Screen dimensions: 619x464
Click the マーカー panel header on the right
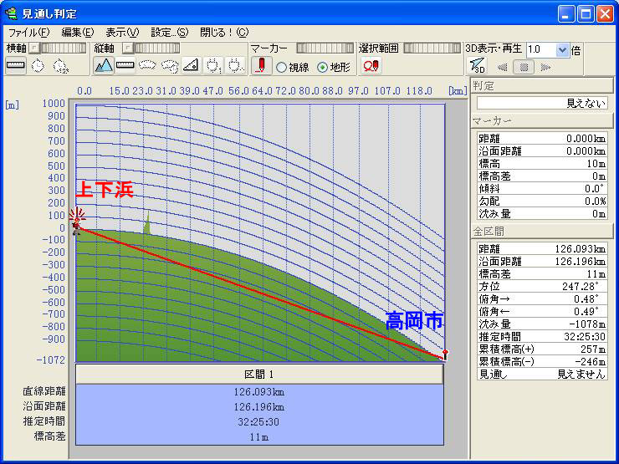[542, 120]
